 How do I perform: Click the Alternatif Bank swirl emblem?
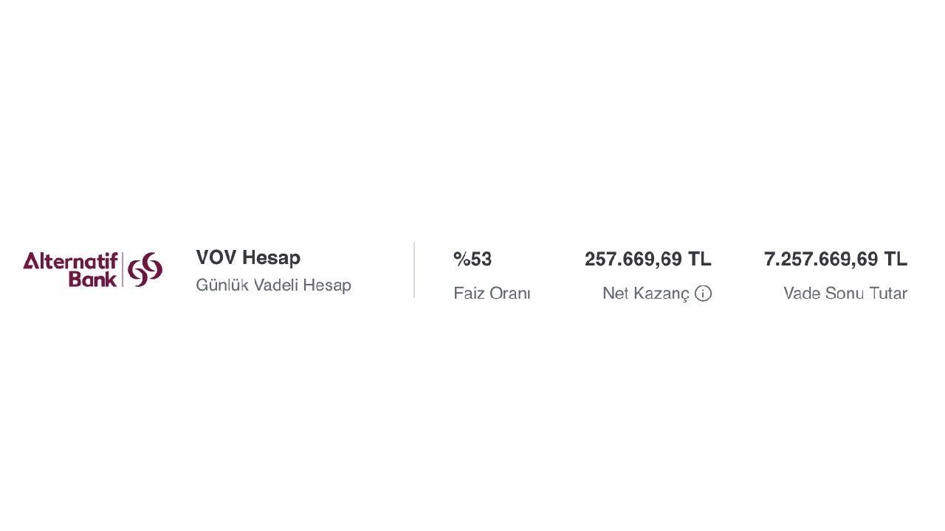pos(145,269)
